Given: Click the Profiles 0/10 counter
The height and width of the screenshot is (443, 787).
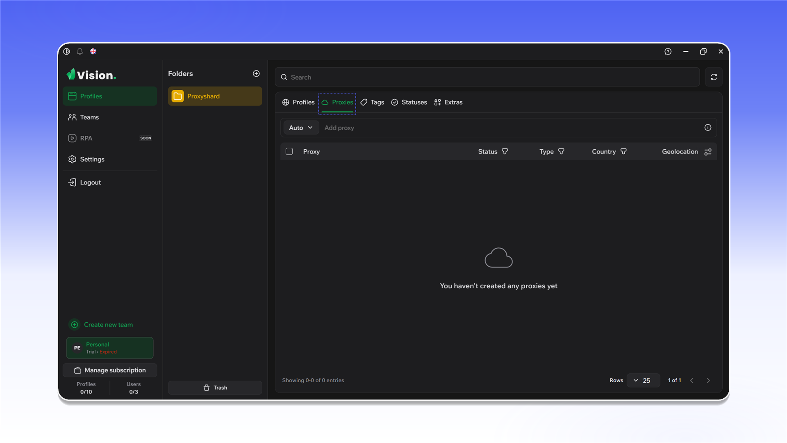Looking at the screenshot, I should pyautogui.click(x=86, y=388).
